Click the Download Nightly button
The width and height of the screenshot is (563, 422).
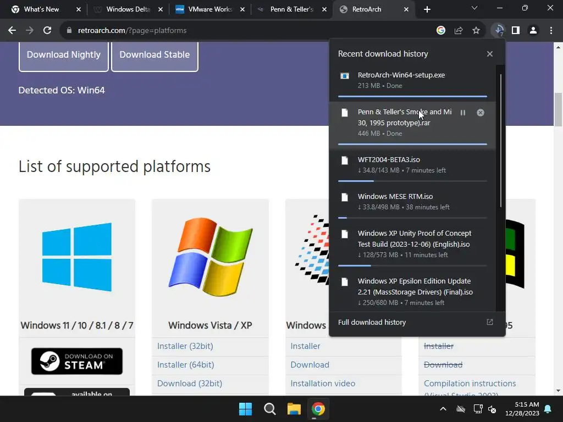[x=64, y=55]
